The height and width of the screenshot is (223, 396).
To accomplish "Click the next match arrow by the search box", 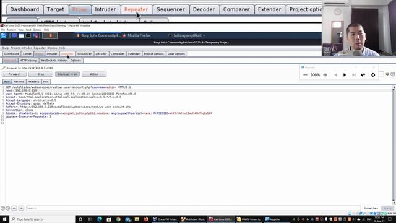I will point(21,208).
